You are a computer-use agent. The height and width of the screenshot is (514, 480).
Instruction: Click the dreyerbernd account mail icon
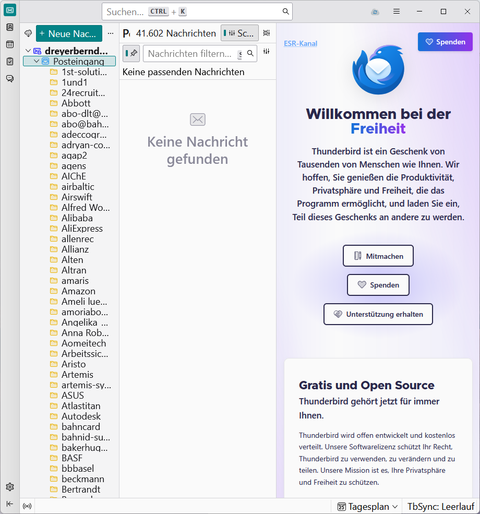[x=38, y=51]
